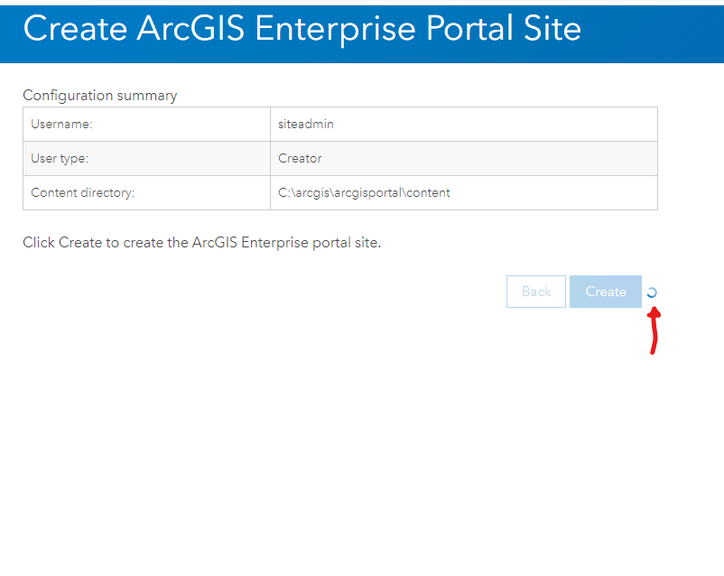This screenshot has width=724, height=576.
Task: Select the content directory path value
Action: (x=364, y=192)
